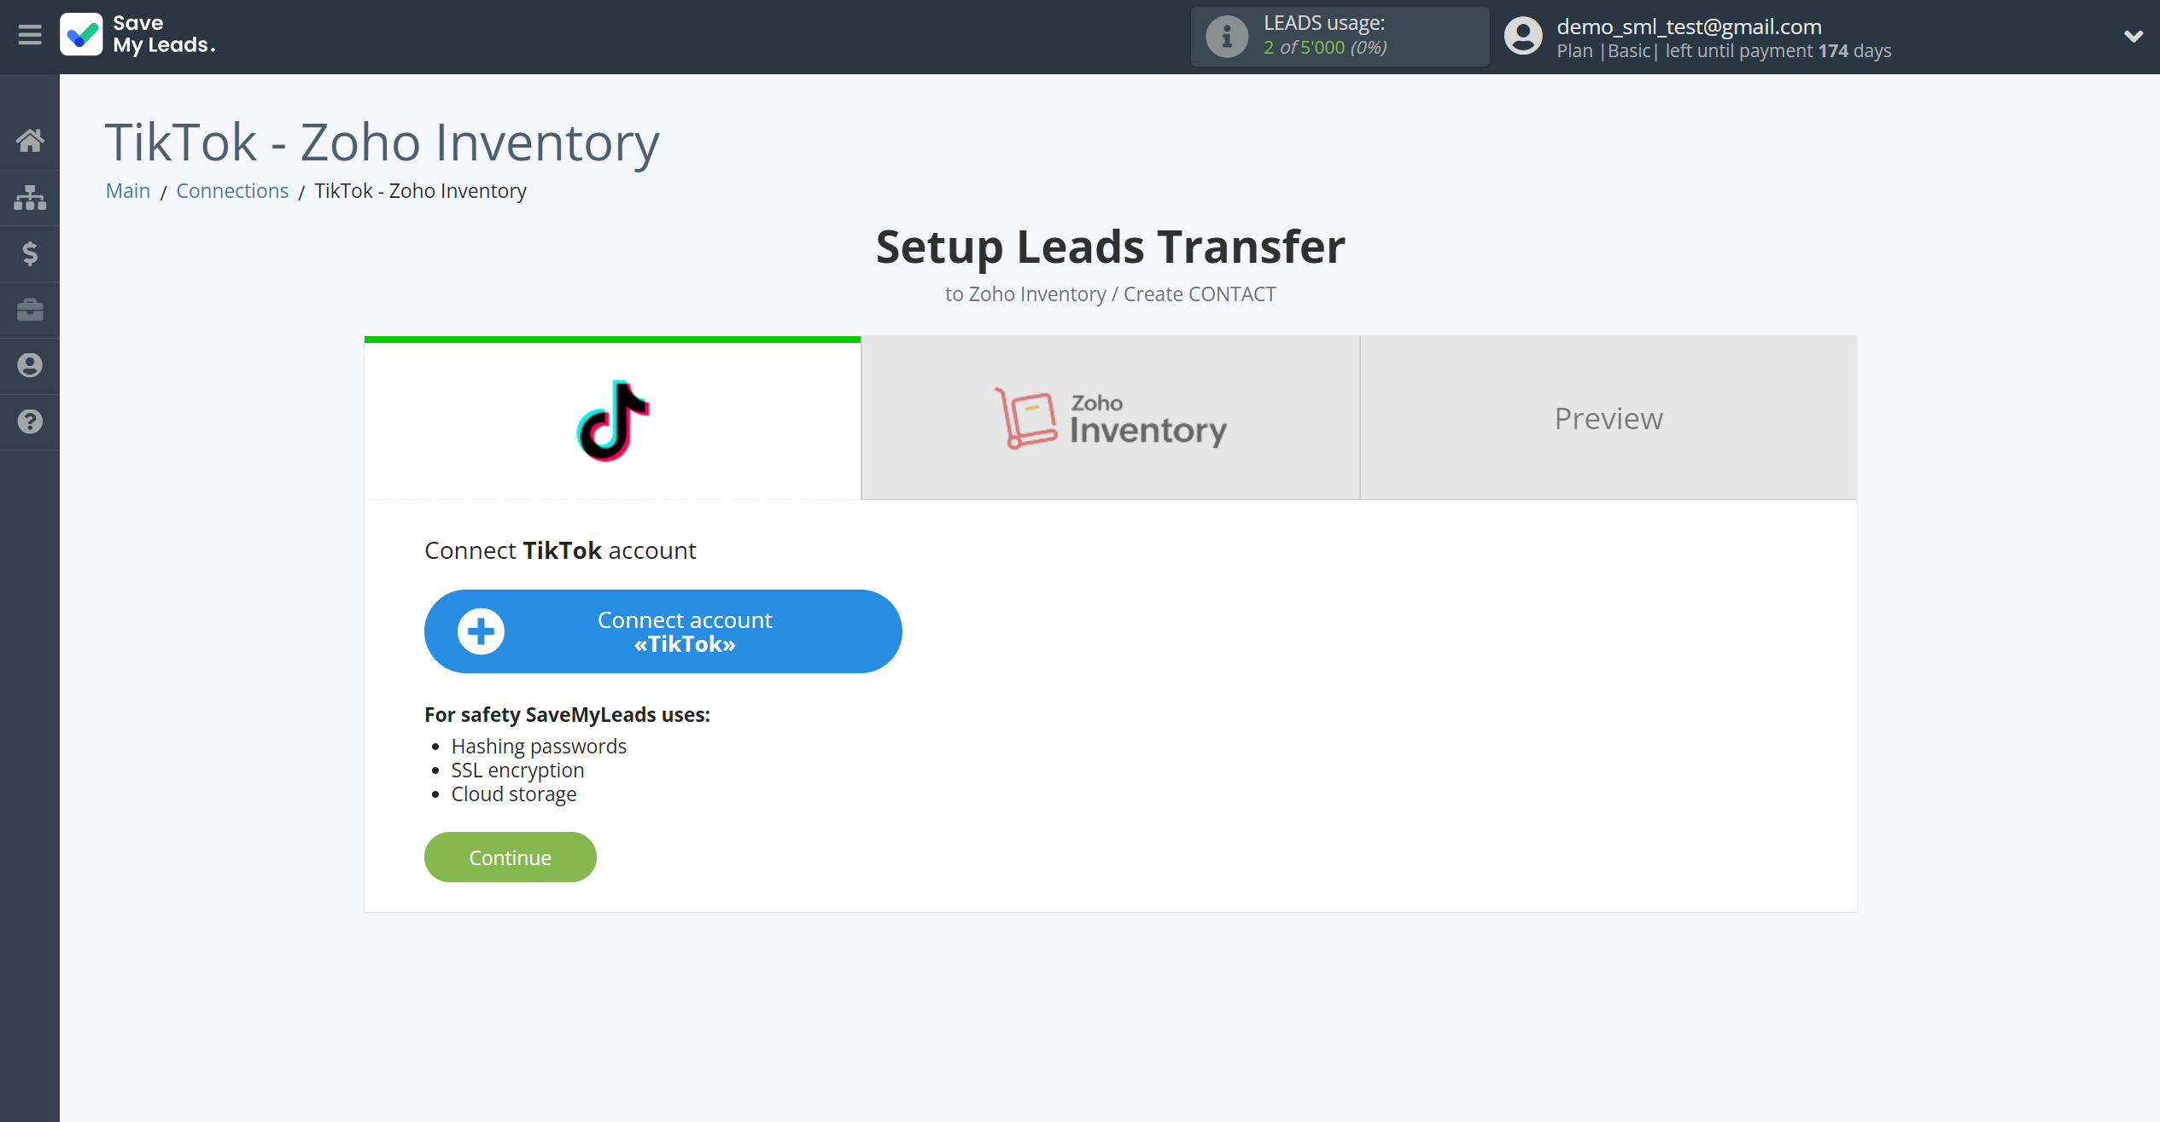Select the Zoho Inventory setup tab
The width and height of the screenshot is (2160, 1122).
pos(1110,417)
